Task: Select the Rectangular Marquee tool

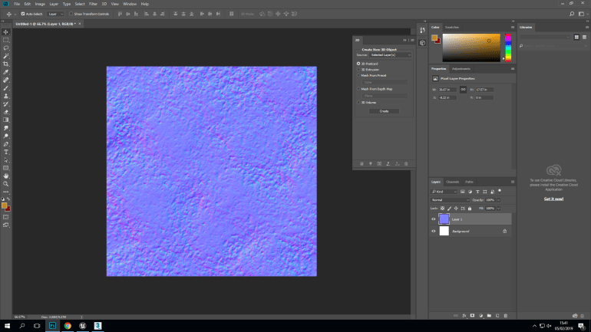Action: click(5, 40)
